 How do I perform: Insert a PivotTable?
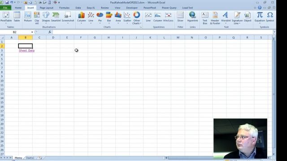6,17
